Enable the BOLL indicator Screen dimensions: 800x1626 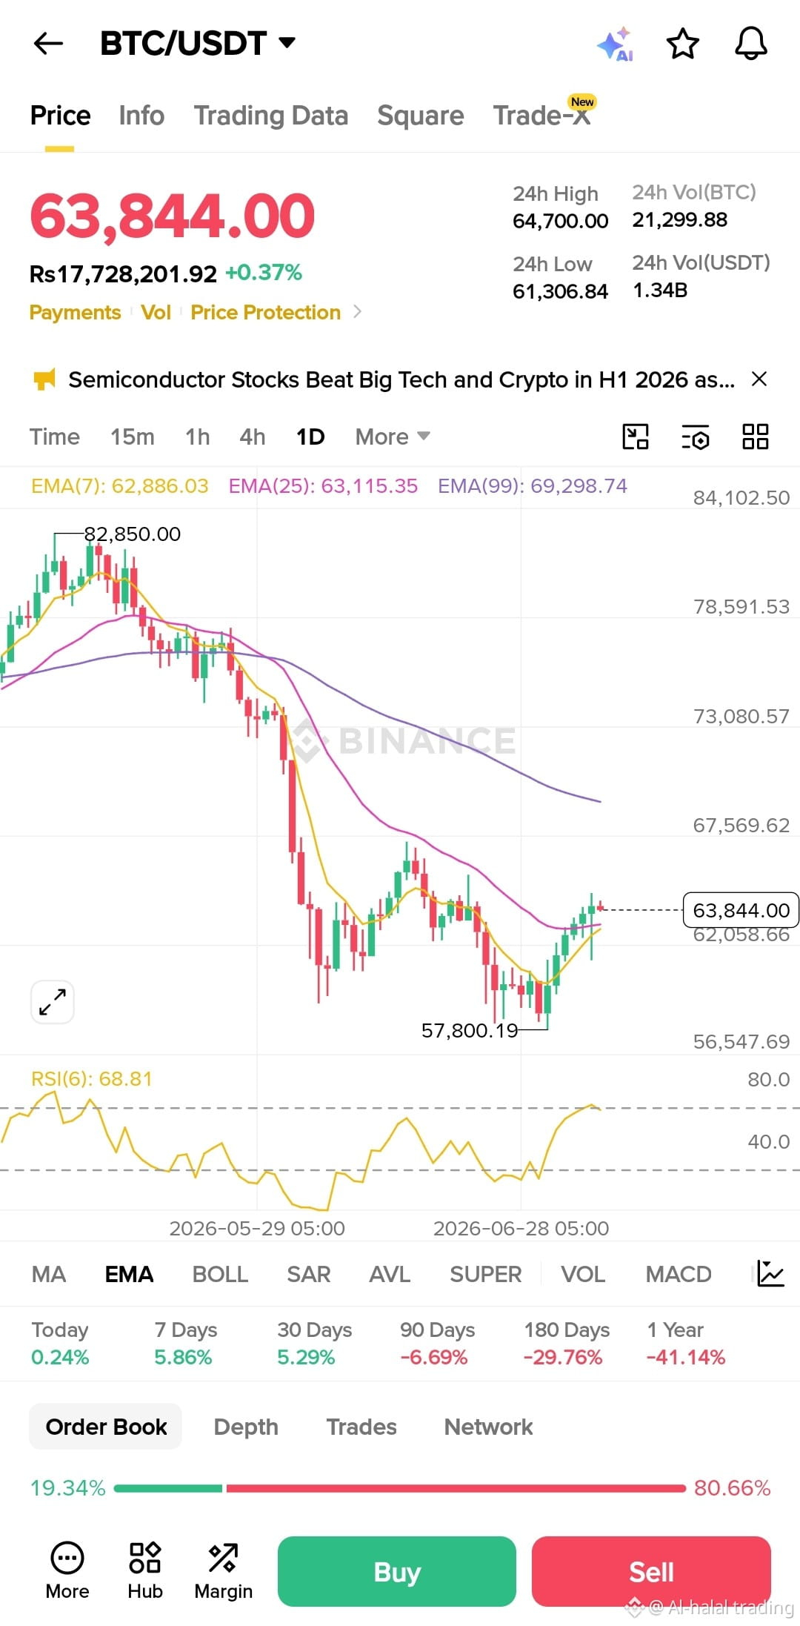220,1274
